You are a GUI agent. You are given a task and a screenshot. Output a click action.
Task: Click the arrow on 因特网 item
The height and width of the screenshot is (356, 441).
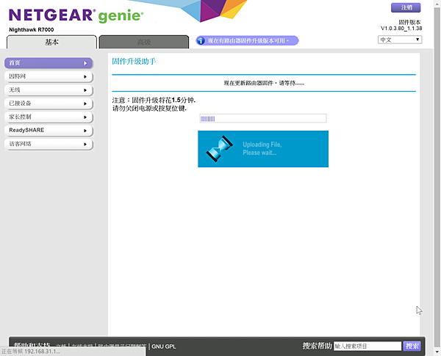[85, 77]
